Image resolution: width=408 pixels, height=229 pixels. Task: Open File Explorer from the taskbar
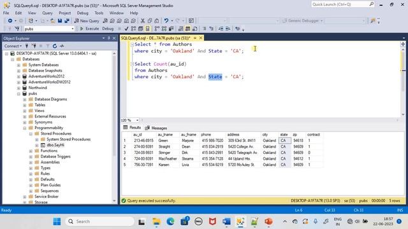pos(156,221)
